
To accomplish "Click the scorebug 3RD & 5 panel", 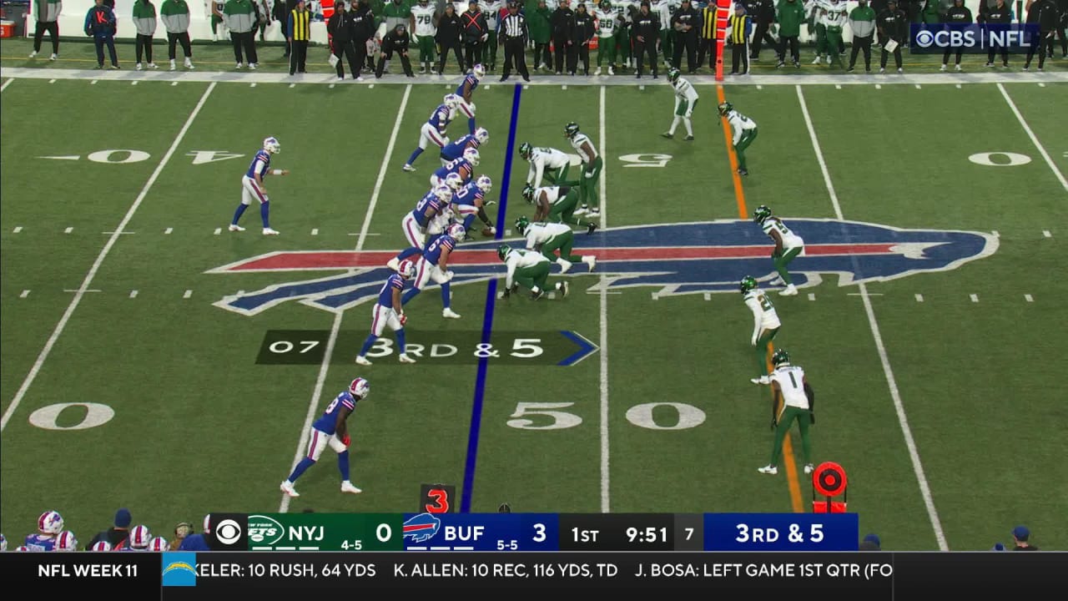I will tap(780, 533).
